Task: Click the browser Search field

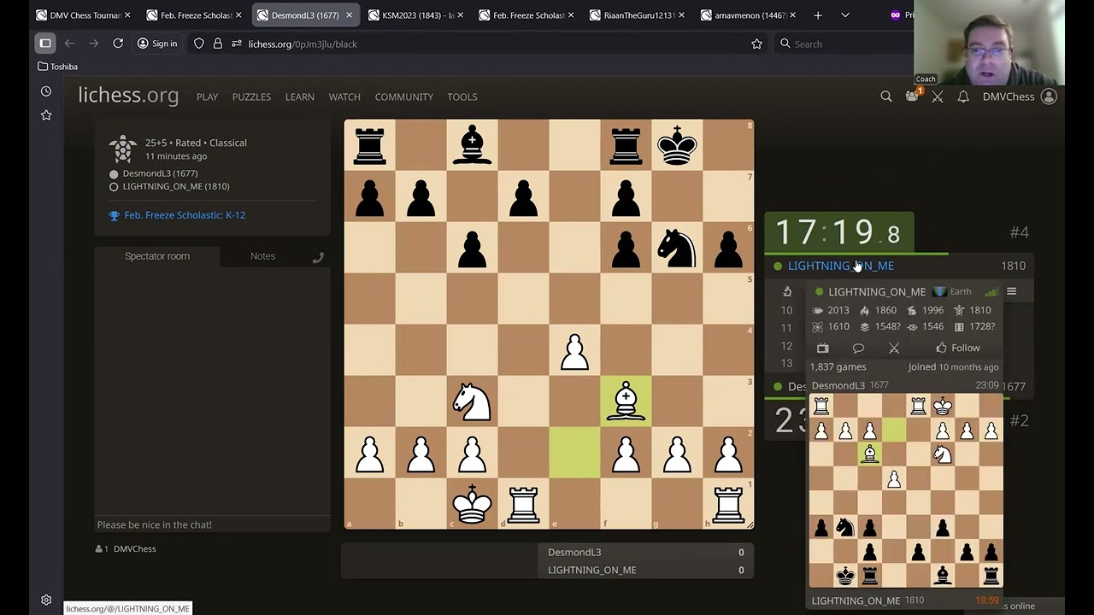Action: 846,44
